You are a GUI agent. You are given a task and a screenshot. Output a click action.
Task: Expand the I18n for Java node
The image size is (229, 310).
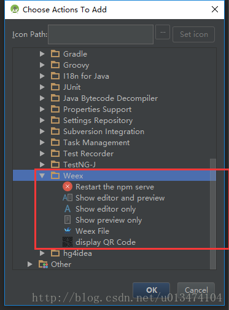coord(42,76)
